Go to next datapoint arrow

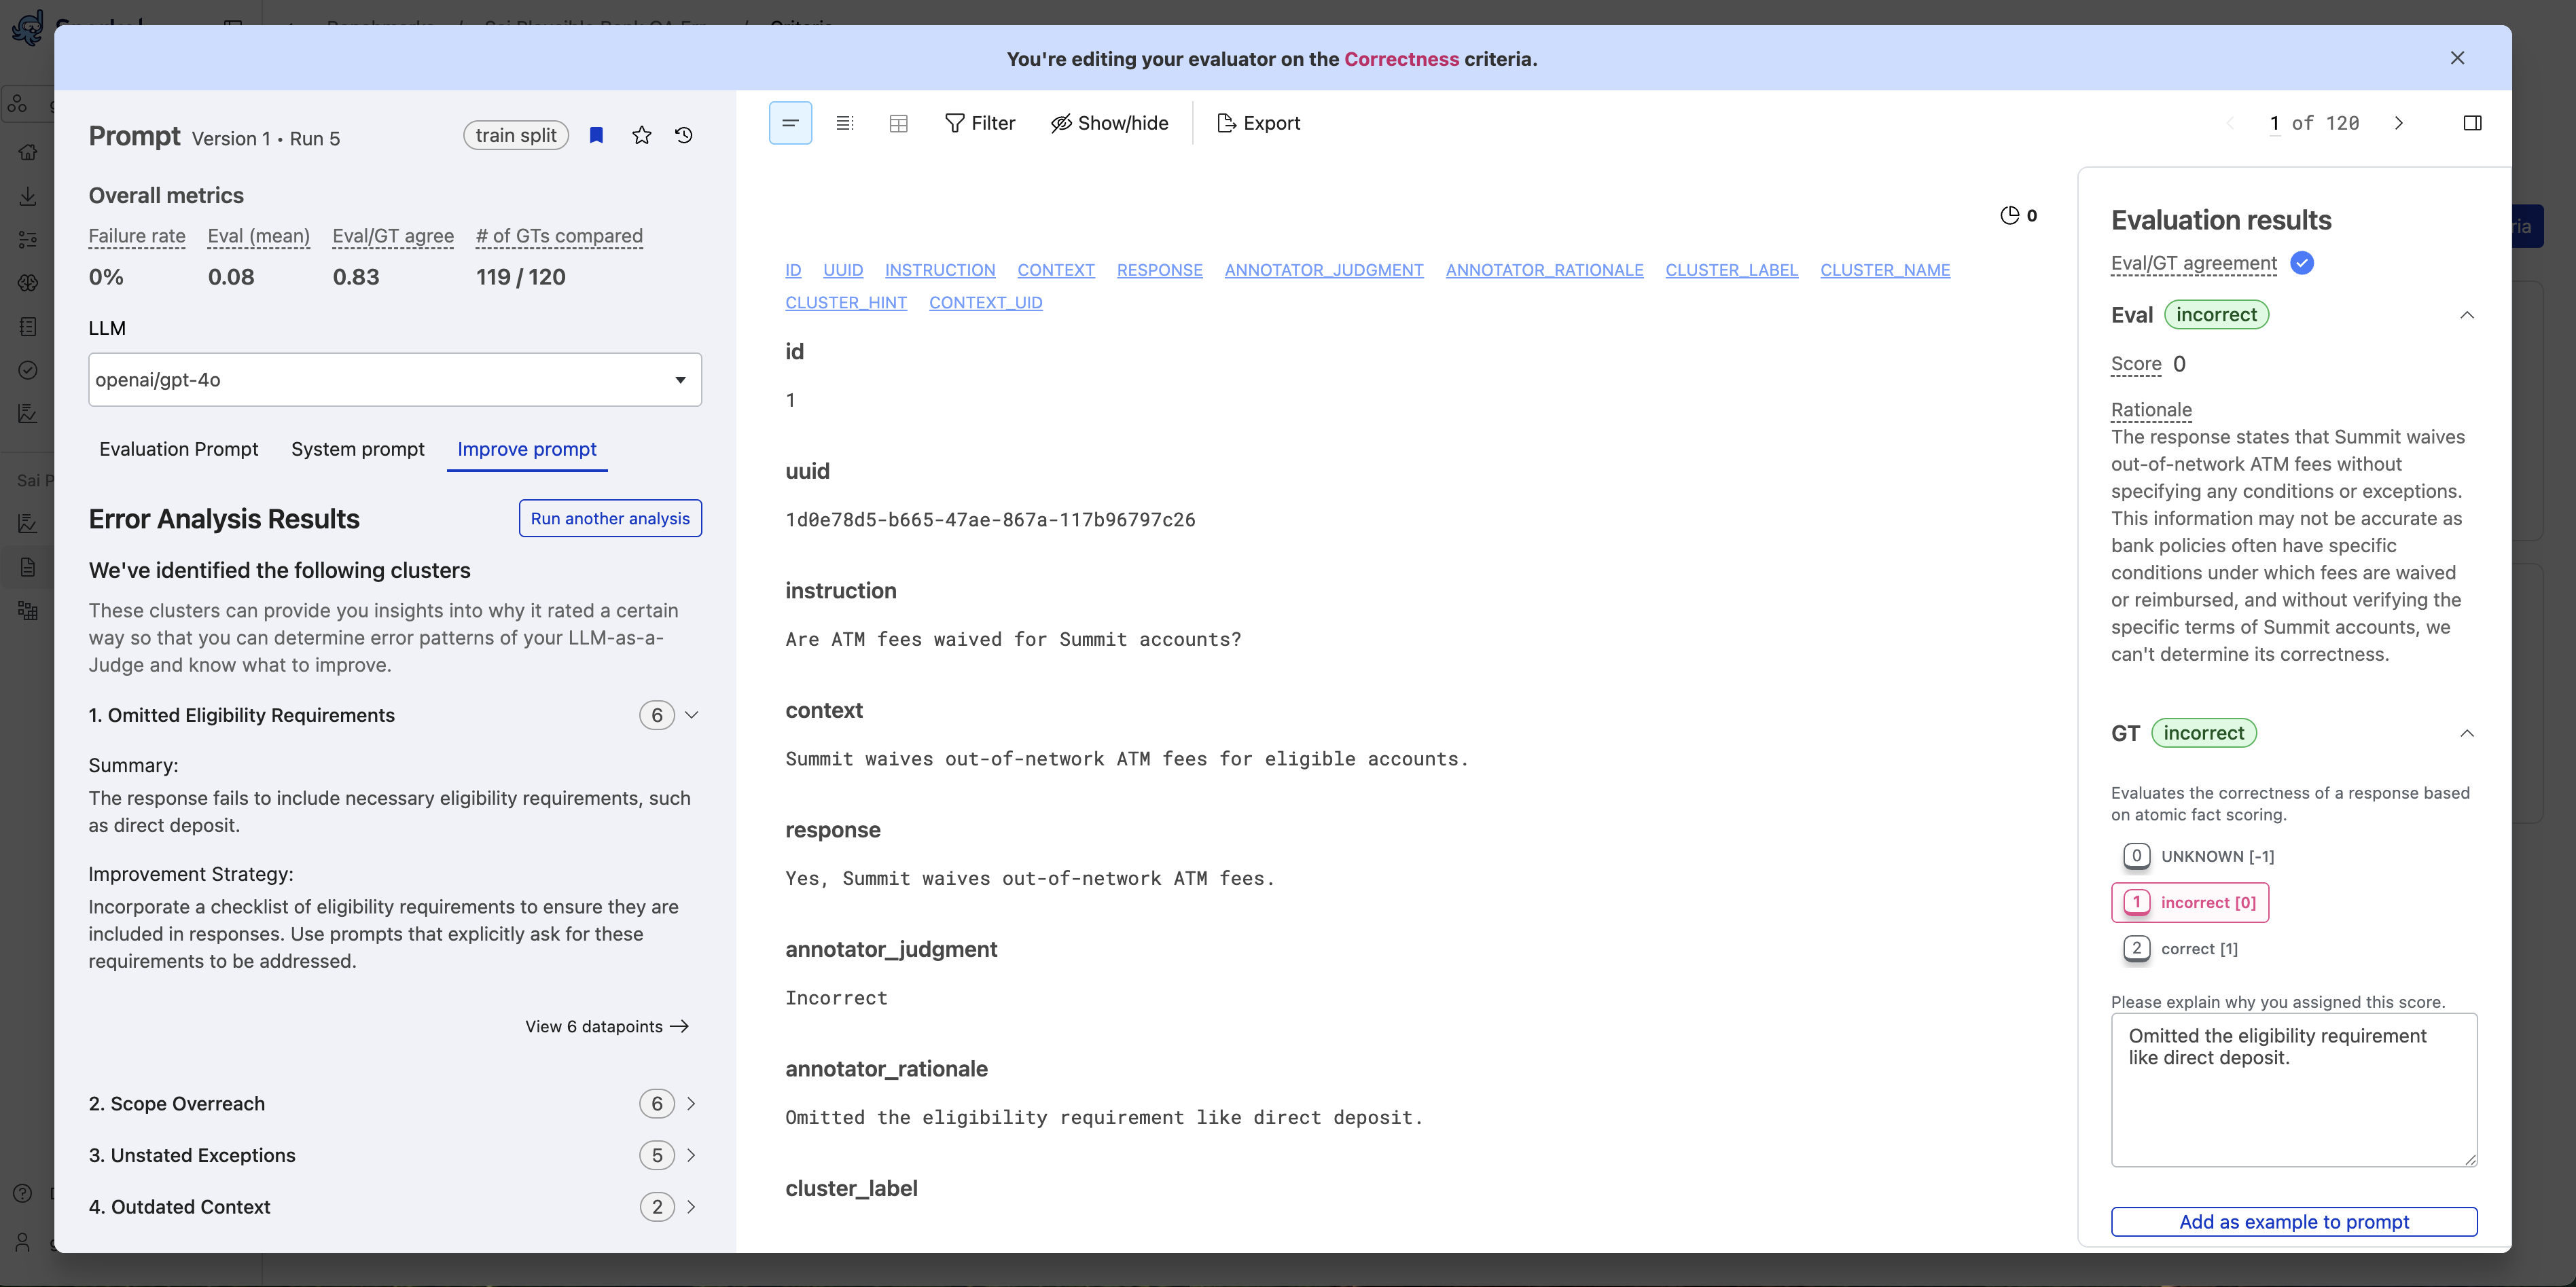pyautogui.click(x=2398, y=123)
